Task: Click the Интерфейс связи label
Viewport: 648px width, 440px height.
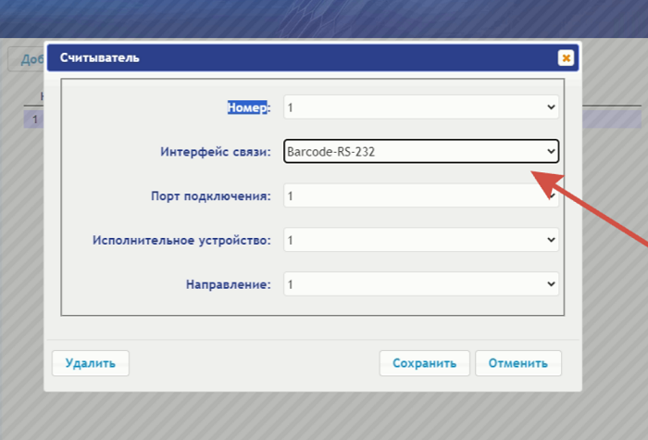Action: pos(216,152)
